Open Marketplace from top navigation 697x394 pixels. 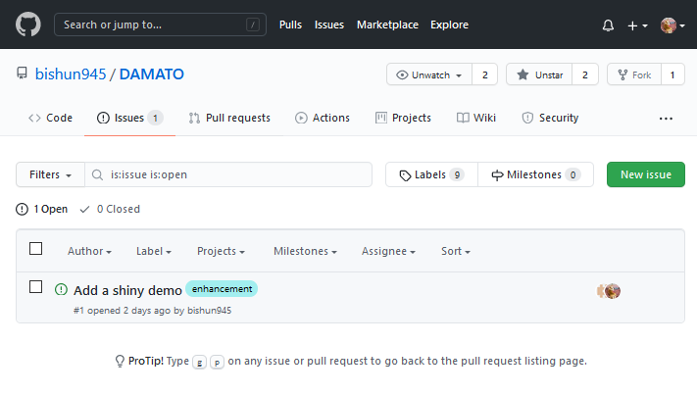point(387,25)
